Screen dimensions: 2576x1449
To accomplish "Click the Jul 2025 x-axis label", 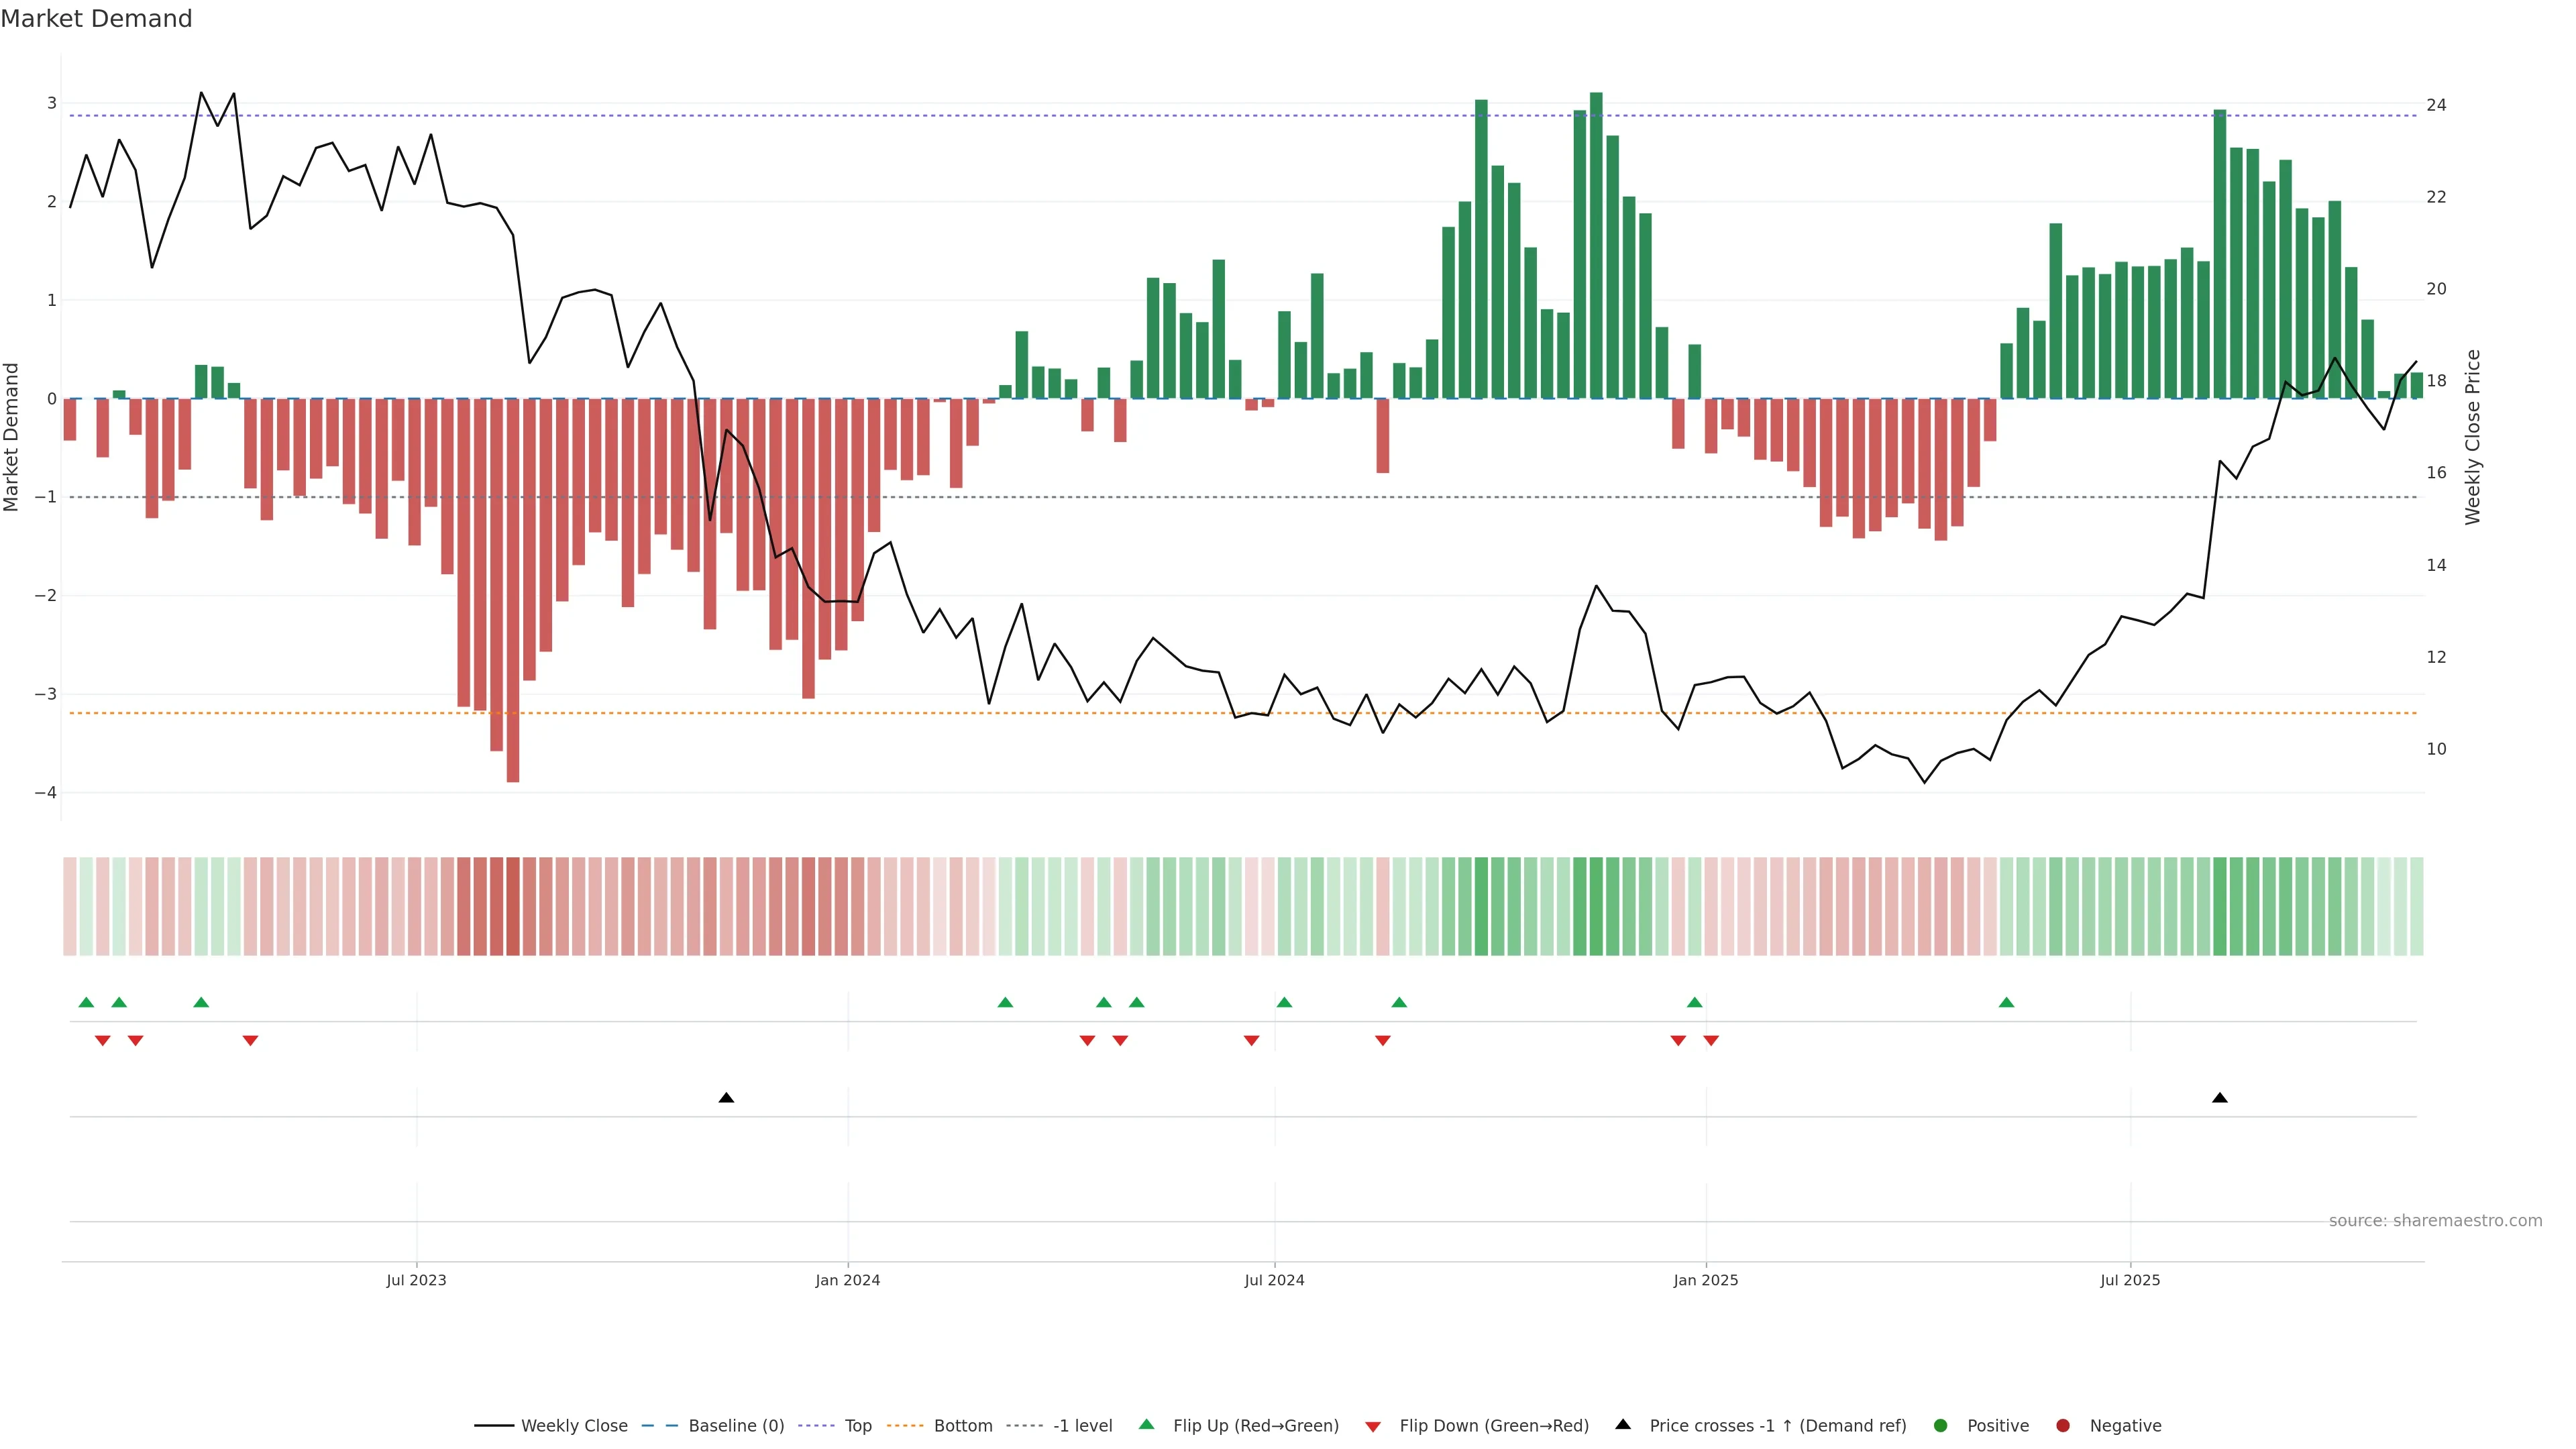I will 2130,1280.
